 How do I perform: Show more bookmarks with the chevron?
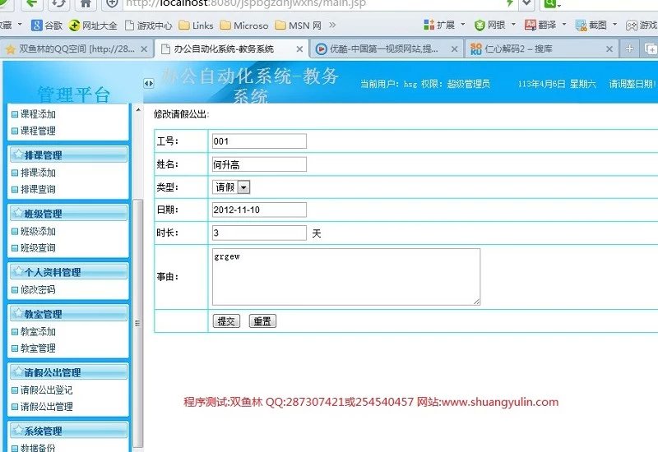tap(332, 25)
